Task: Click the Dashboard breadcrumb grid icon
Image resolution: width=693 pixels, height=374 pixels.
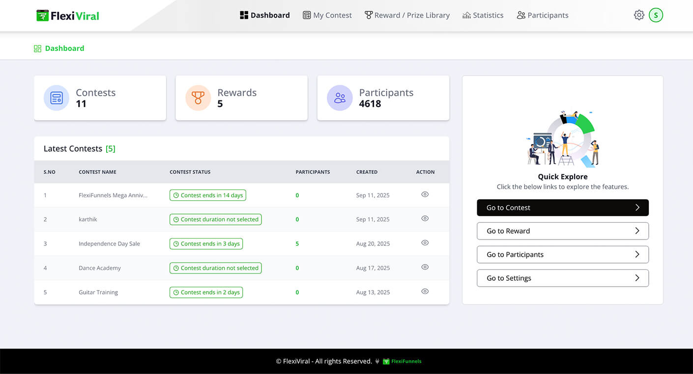Action: [37, 49]
